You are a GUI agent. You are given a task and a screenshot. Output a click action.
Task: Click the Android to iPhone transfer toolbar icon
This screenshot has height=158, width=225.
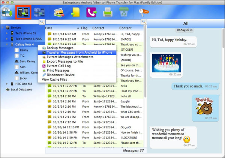coord(23,12)
